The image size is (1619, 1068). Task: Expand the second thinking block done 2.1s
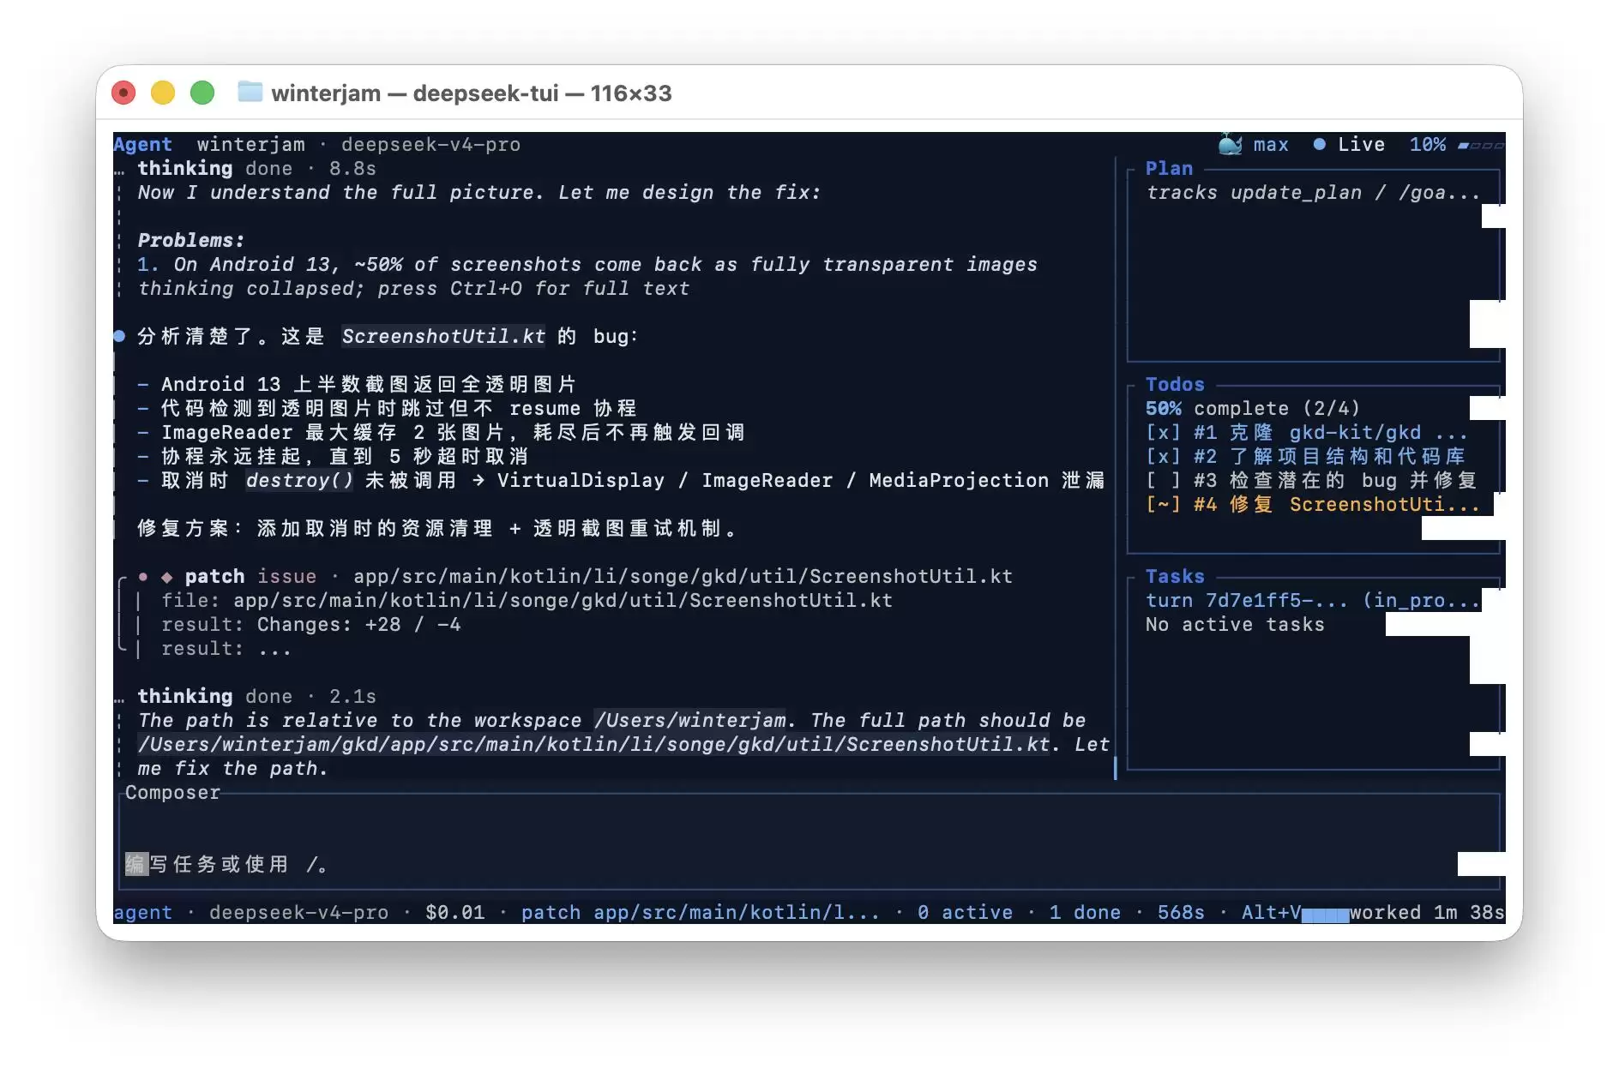coord(256,697)
